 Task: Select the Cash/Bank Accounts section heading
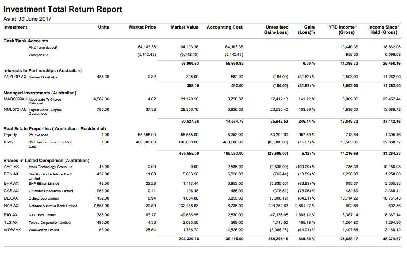26,41
